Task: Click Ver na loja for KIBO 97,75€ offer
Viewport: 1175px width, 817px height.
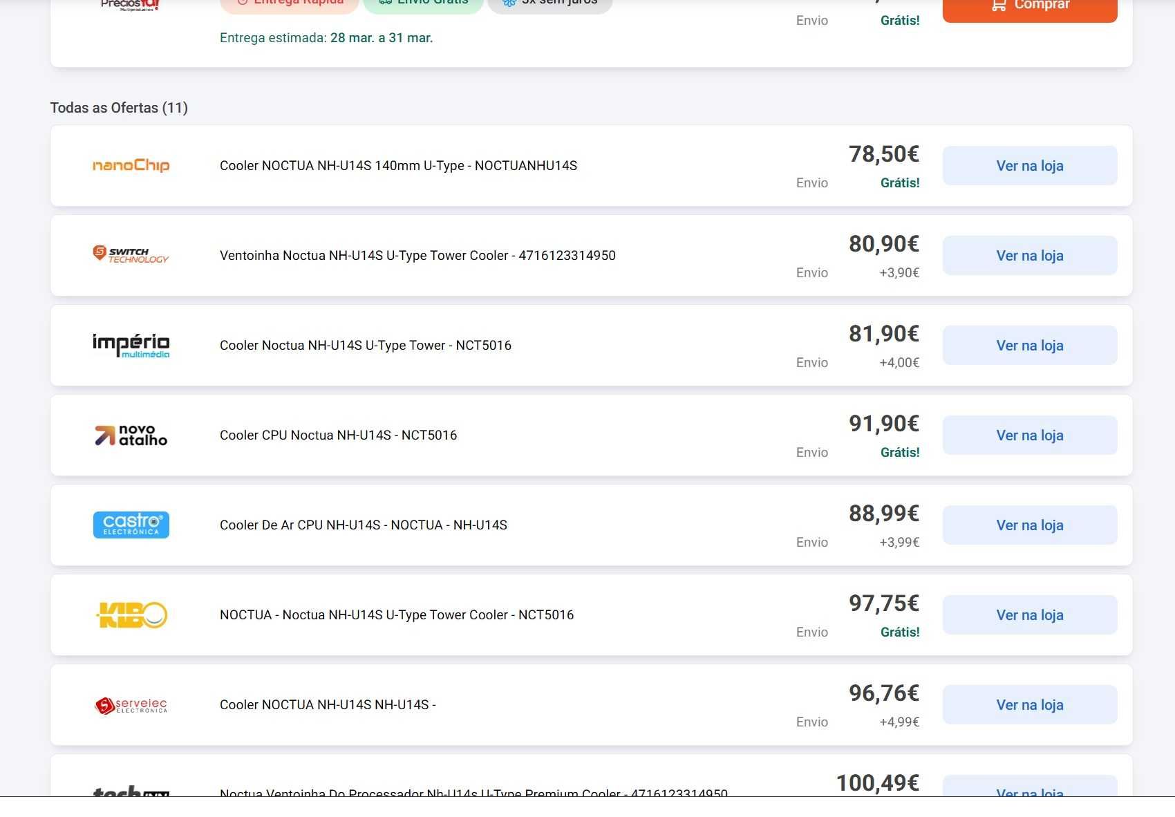Action: tap(1030, 615)
